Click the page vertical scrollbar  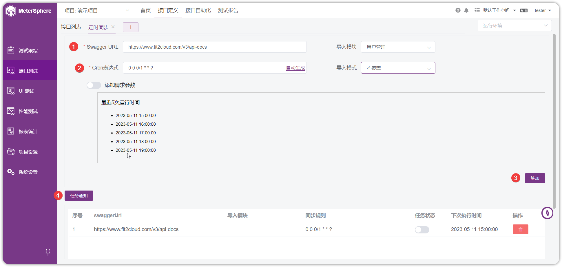(554, 121)
